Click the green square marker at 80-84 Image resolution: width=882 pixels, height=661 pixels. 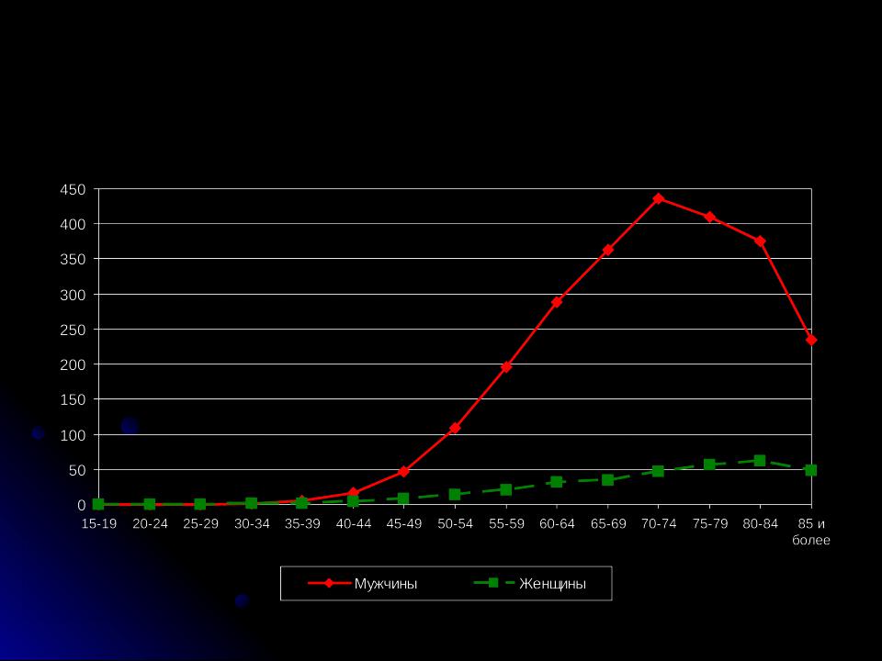click(x=760, y=461)
